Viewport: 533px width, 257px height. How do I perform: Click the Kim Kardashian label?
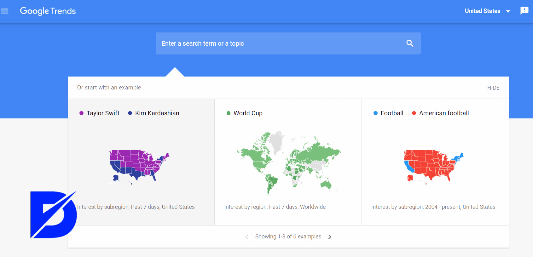[x=157, y=113]
